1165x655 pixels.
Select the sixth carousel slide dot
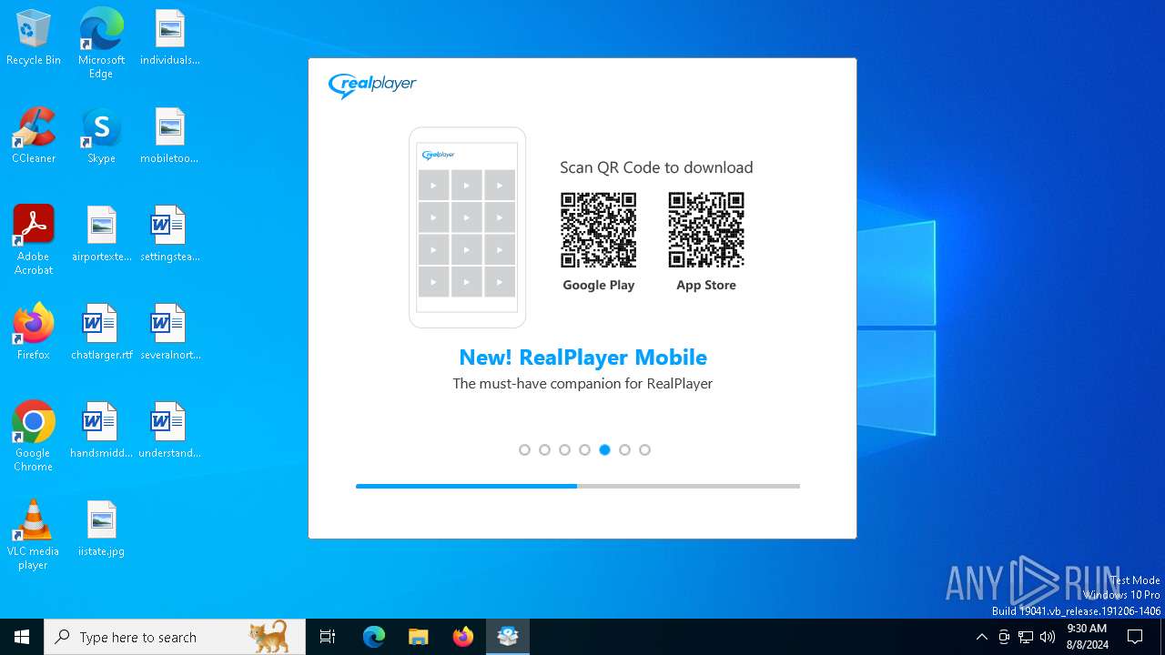[x=624, y=449]
